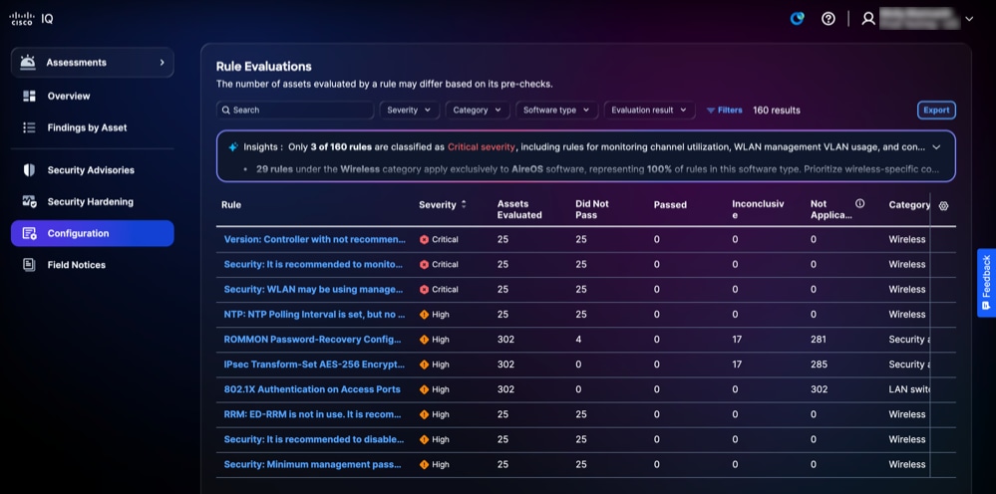Open rule 'IPsec Transform-Set AES-256 Encrypt...'
The width and height of the screenshot is (996, 494).
click(314, 365)
